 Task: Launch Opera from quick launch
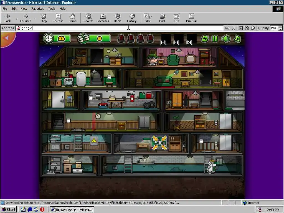point(42,210)
